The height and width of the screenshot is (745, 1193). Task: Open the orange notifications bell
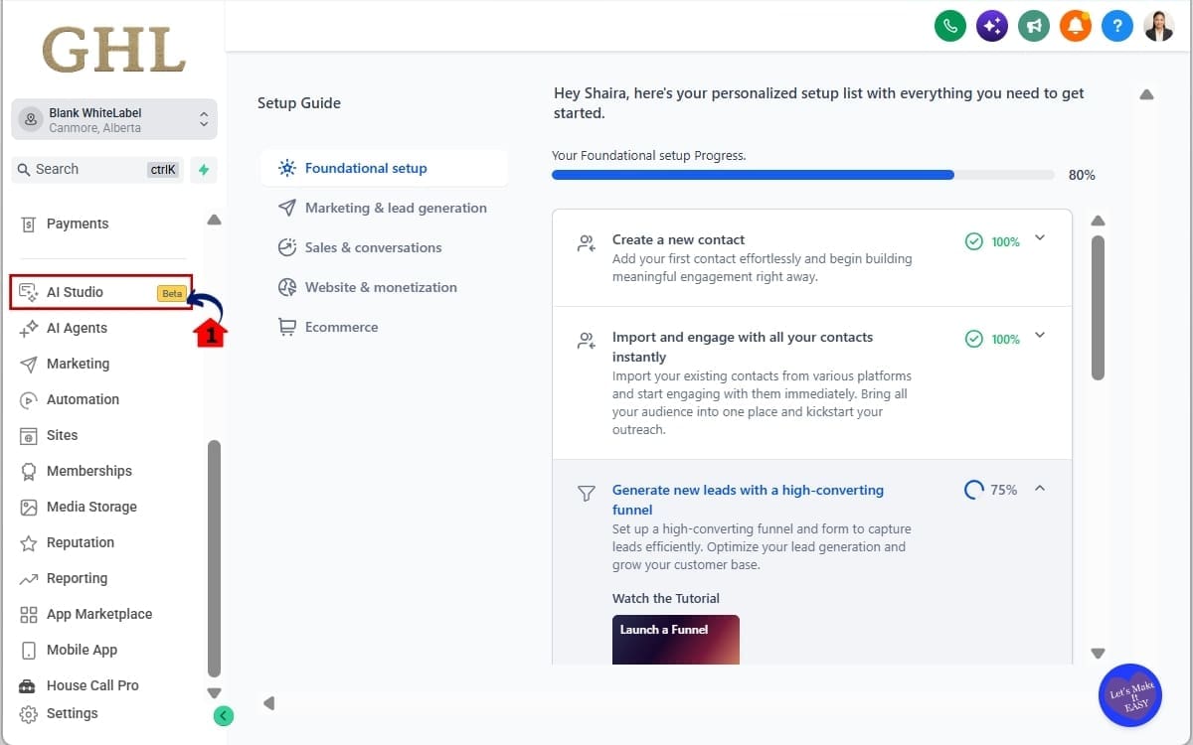[x=1075, y=26]
